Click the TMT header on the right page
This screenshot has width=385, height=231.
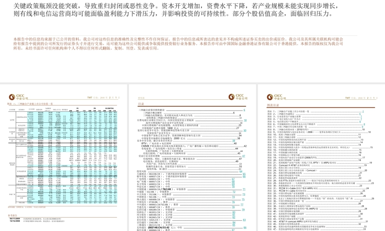[347, 97]
